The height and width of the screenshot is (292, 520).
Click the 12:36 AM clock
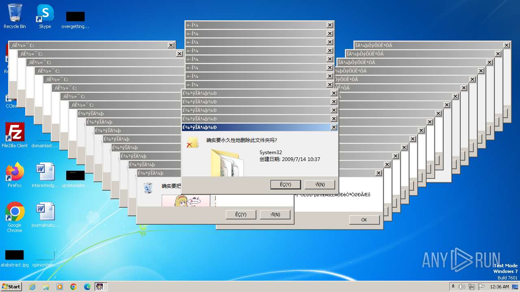coord(499,287)
